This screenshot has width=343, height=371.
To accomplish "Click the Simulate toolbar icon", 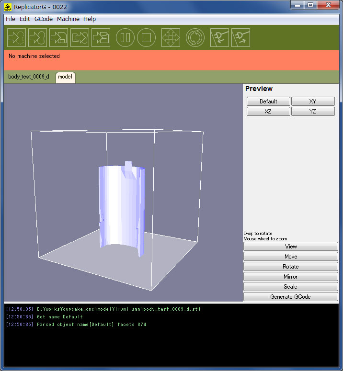I will 16,38.
